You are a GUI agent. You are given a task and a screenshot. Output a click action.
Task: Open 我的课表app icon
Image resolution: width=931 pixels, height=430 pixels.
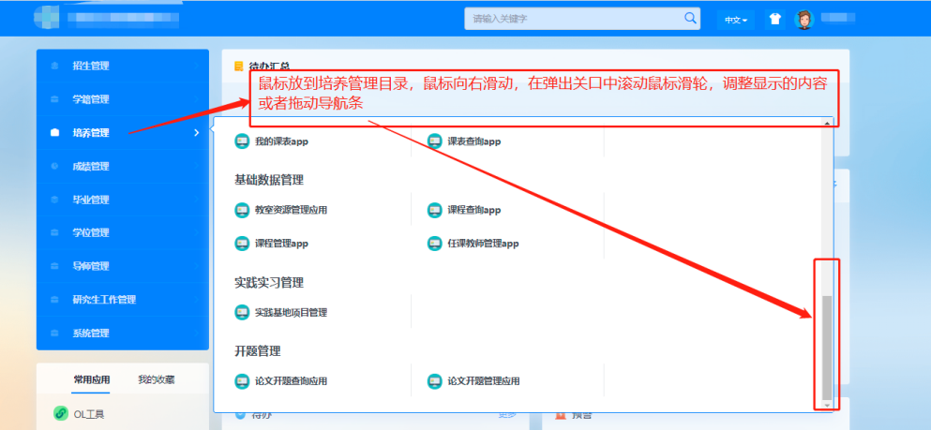pyautogui.click(x=242, y=141)
